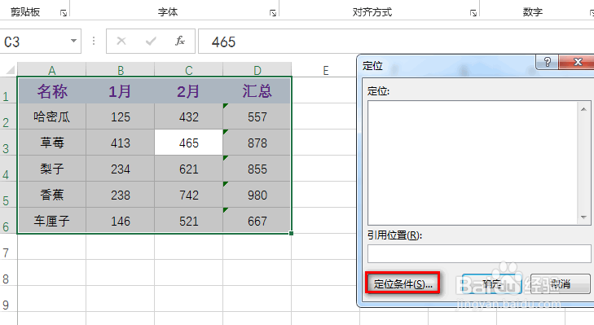
Task: Select column D header
Action: coord(257,70)
